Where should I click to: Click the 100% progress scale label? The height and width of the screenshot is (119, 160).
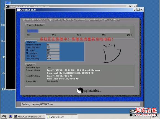click(129, 35)
